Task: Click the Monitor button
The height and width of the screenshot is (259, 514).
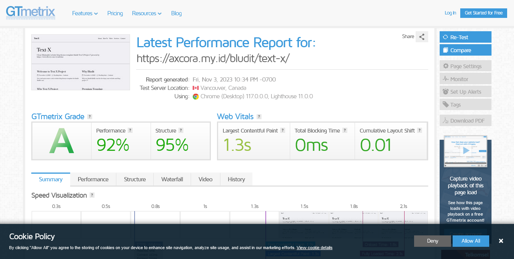Action: (x=466, y=79)
